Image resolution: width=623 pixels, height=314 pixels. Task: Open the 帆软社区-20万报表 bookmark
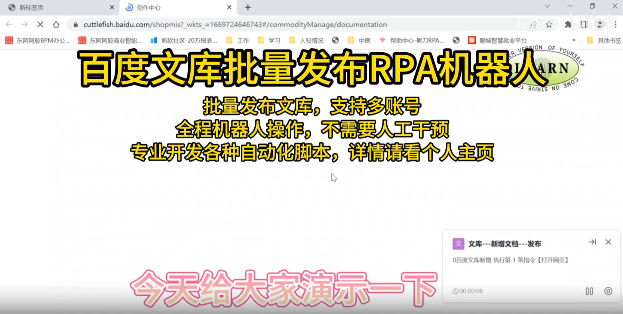tap(184, 40)
